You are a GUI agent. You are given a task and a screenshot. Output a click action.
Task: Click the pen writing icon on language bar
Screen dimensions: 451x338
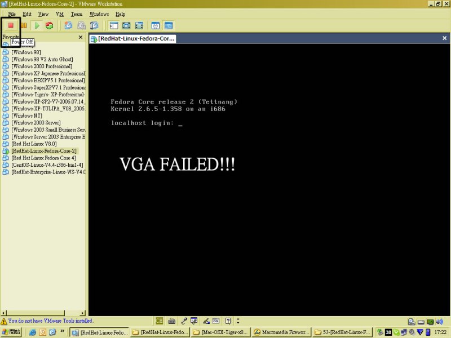click(x=206, y=321)
